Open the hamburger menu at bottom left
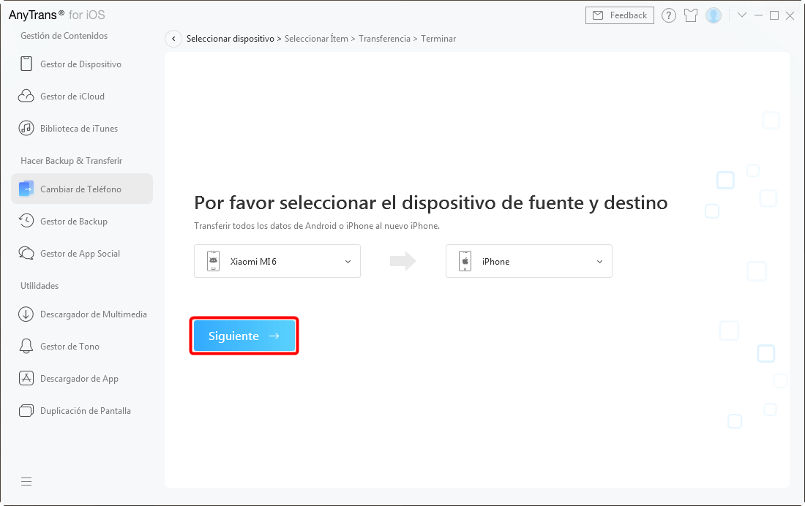This screenshot has width=805, height=506. click(x=26, y=481)
